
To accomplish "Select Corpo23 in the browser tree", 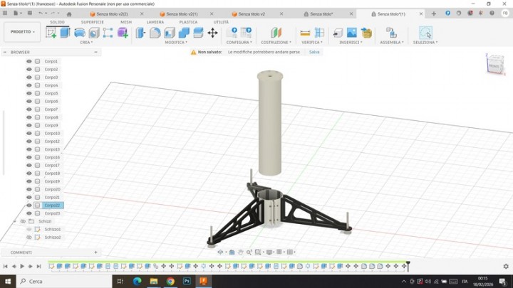I will pyautogui.click(x=52, y=213).
